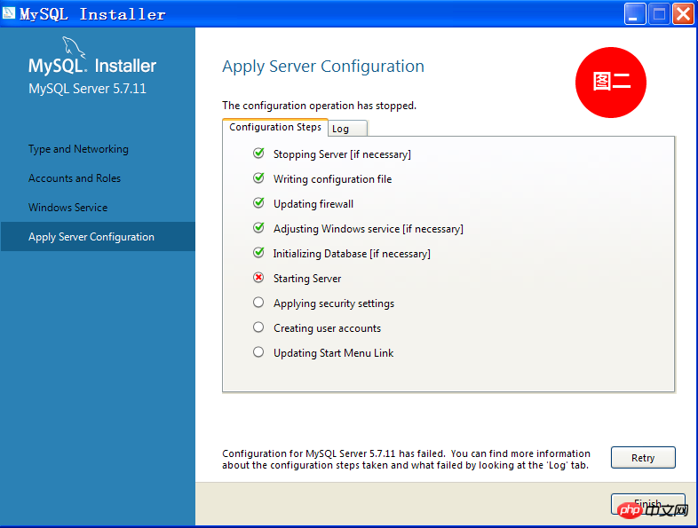Click the pending circle beside Applying security settings

point(258,303)
